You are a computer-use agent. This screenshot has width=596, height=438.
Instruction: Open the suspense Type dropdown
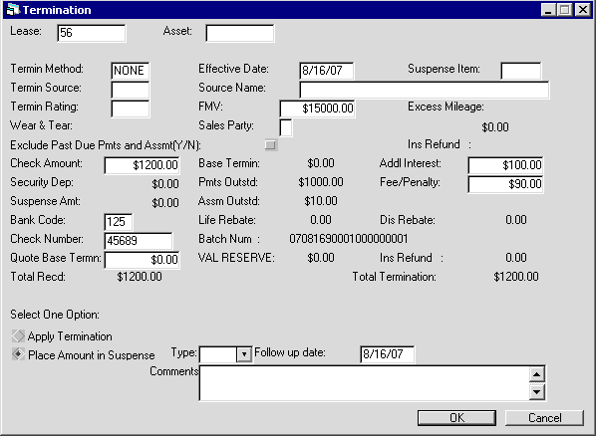[244, 354]
